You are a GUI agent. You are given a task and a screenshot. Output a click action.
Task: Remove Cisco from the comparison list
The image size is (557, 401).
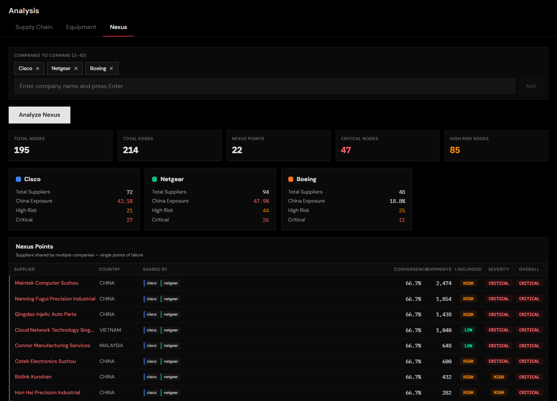pyautogui.click(x=38, y=68)
